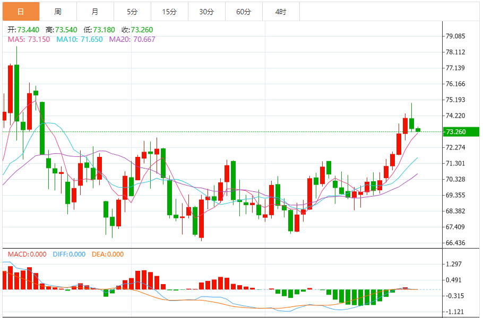Image resolution: width=483 pixels, height=318 pixels.
Task: Click the MACD:0.000 indicator label
Action: tap(27, 254)
